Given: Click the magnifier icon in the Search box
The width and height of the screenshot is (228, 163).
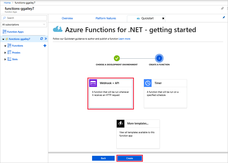Looking at the screenshot, I should [x=4, y=18].
